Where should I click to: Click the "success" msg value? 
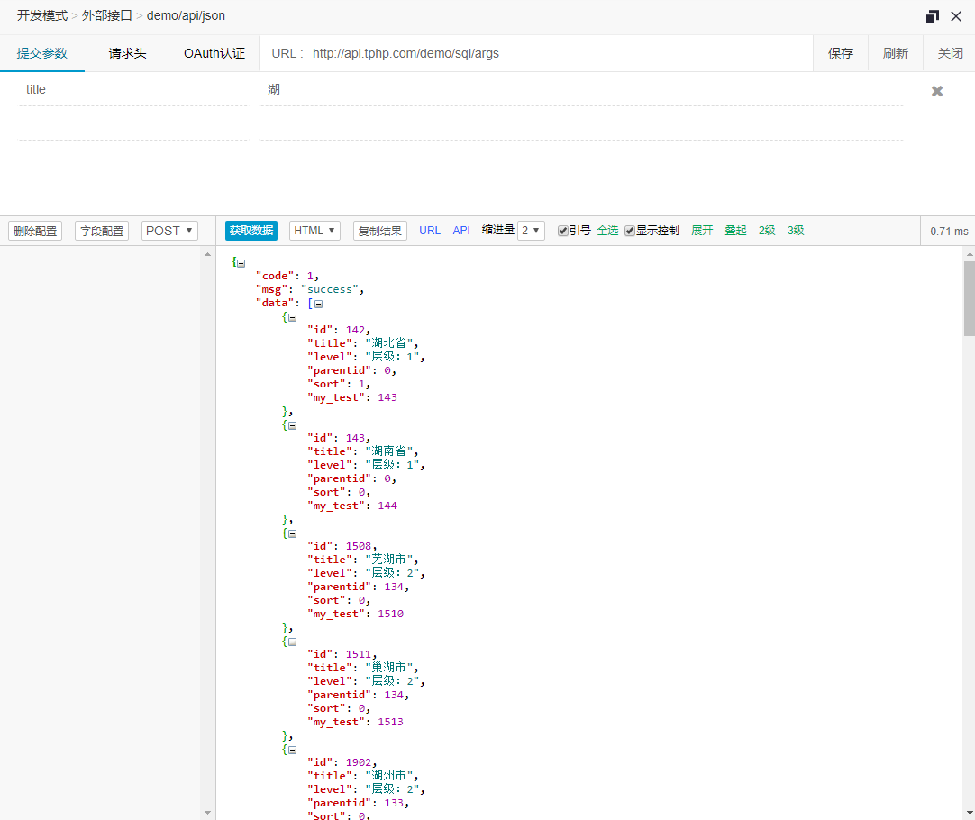330,290
